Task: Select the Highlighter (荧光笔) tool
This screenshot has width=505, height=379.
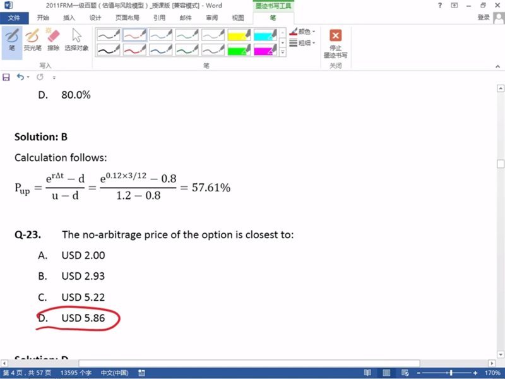Action: pyautogui.click(x=32, y=40)
